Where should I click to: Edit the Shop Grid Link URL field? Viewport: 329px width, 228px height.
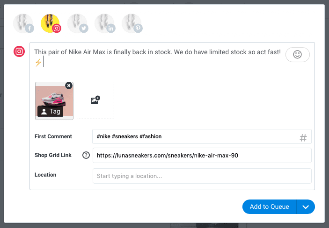tap(202, 155)
